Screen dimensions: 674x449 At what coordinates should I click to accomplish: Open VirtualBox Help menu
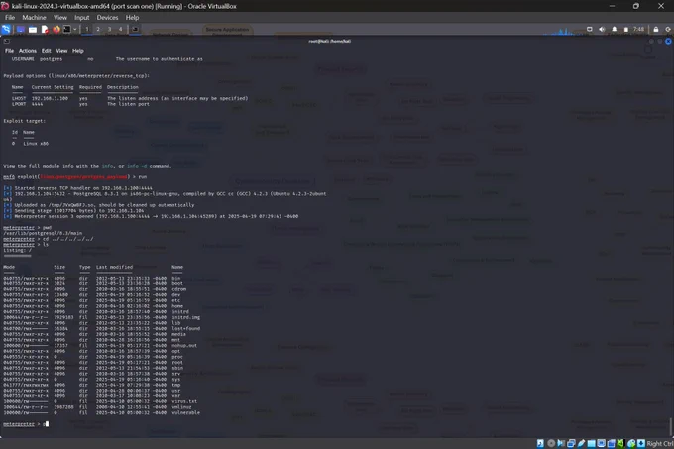point(132,18)
